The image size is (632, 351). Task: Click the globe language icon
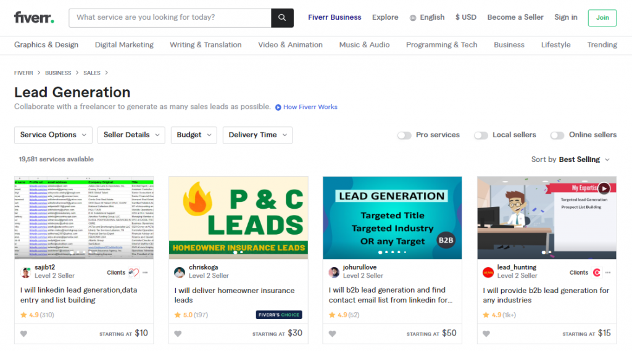[413, 18]
